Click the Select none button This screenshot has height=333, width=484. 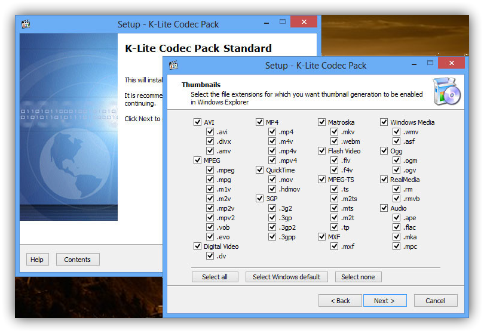[x=358, y=277]
